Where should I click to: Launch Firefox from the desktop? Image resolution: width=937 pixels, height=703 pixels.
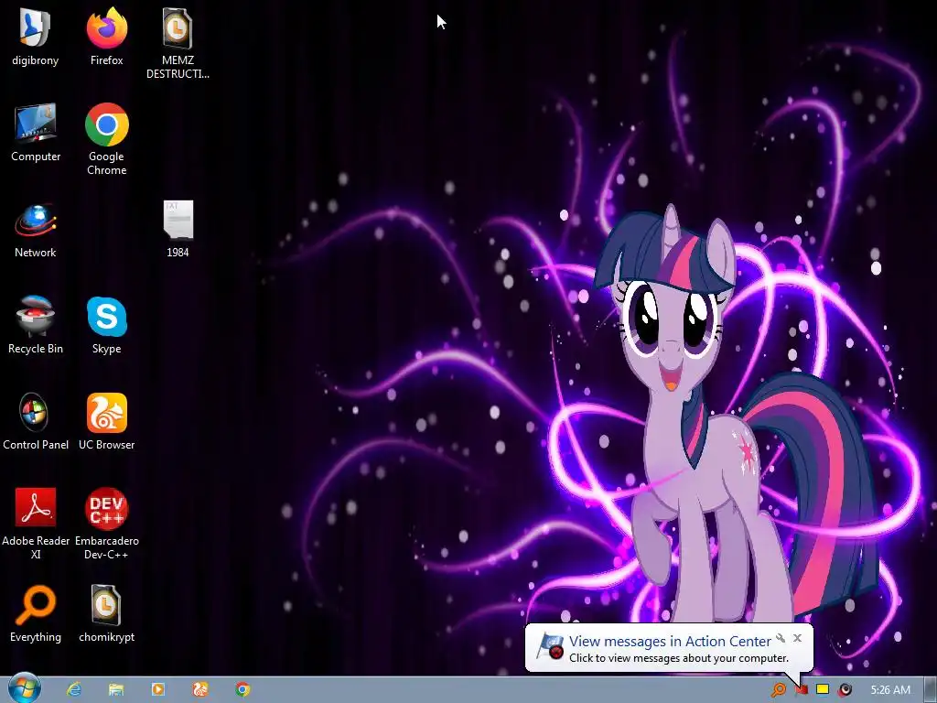[x=106, y=37]
